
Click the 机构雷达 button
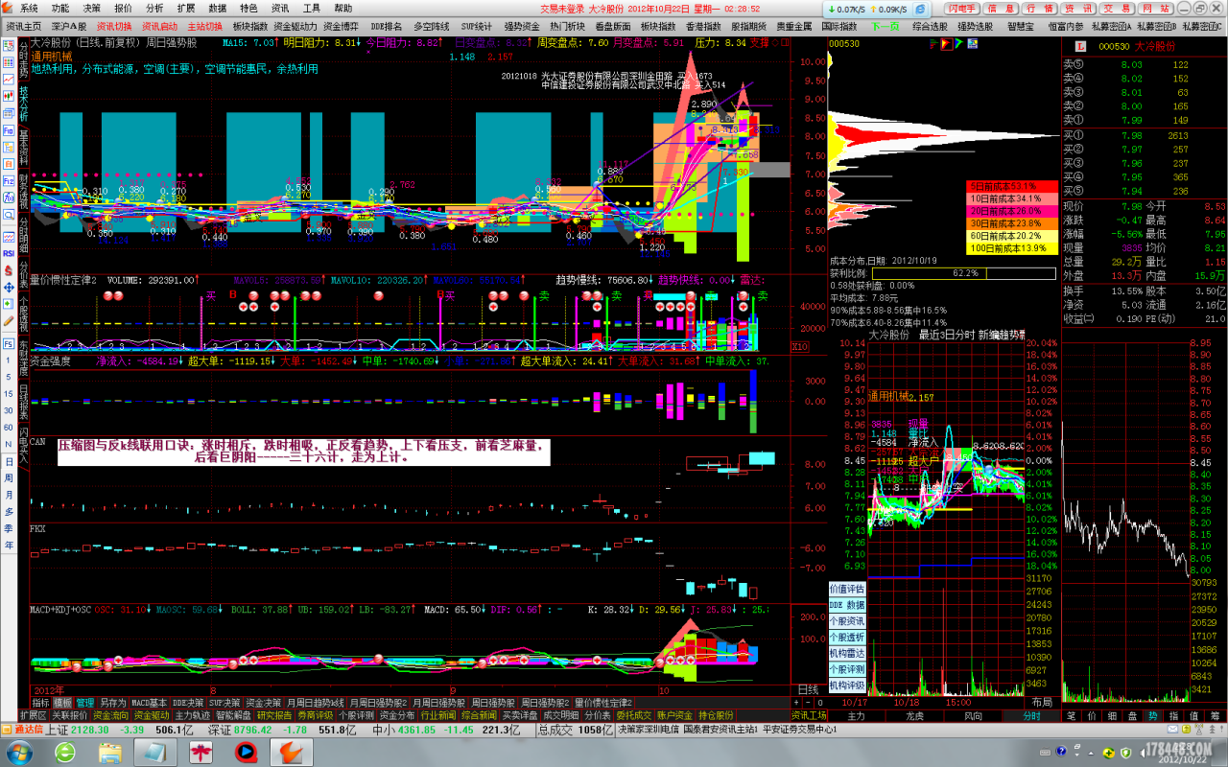846,653
